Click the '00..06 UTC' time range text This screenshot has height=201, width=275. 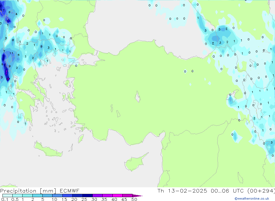(x=227, y=191)
